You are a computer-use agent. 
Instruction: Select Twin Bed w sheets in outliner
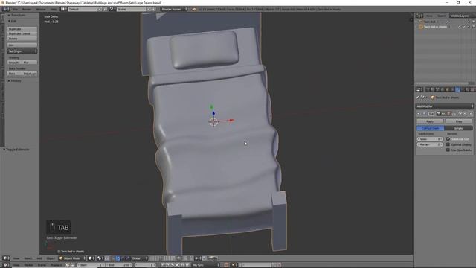coord(434,27)
